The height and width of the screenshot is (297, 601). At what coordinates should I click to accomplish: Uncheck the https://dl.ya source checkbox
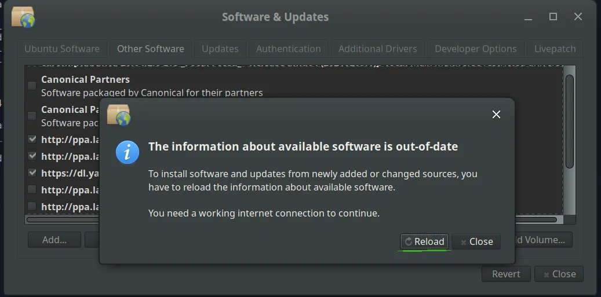pos(32,173)
